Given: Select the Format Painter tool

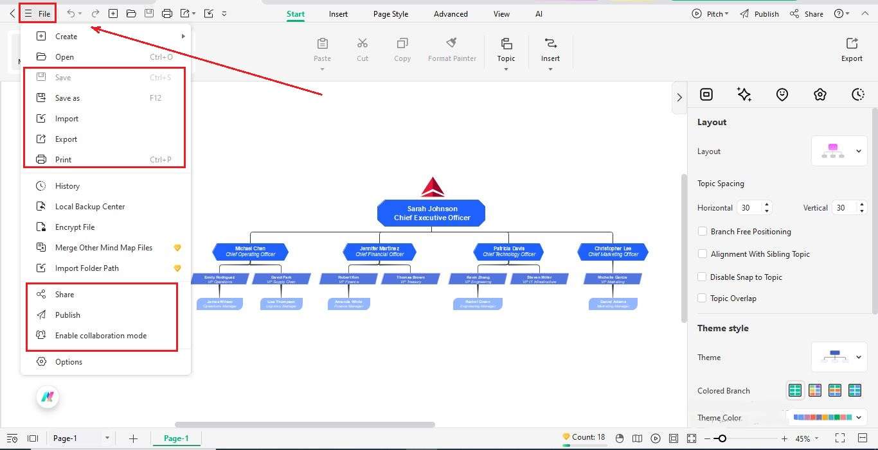Looking at the screenshot, I should (452, 49).
